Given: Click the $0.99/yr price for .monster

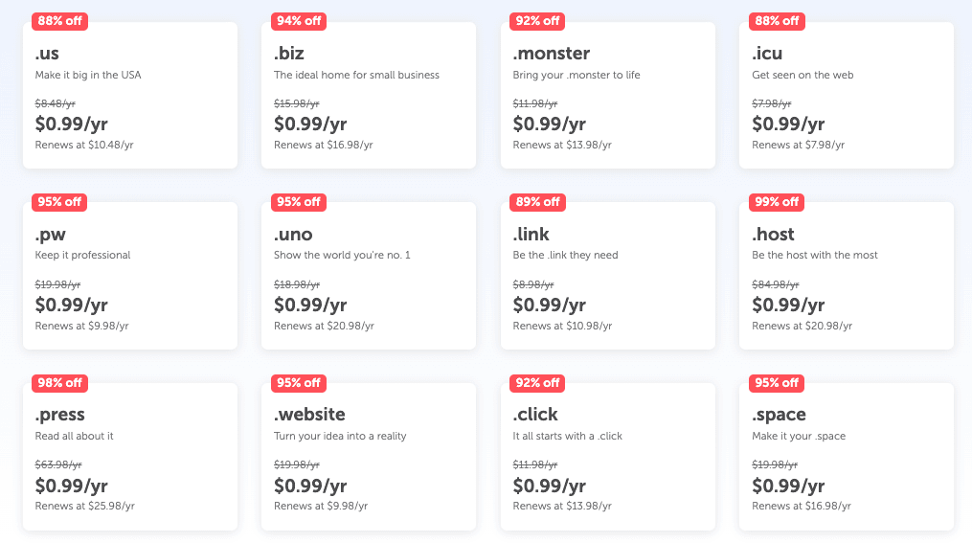Looking at the screenshot, I should (x=550, y=124).
